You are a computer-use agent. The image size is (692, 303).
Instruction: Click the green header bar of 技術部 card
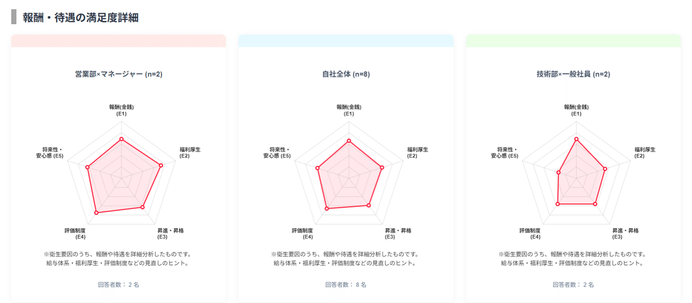point(573,41)
